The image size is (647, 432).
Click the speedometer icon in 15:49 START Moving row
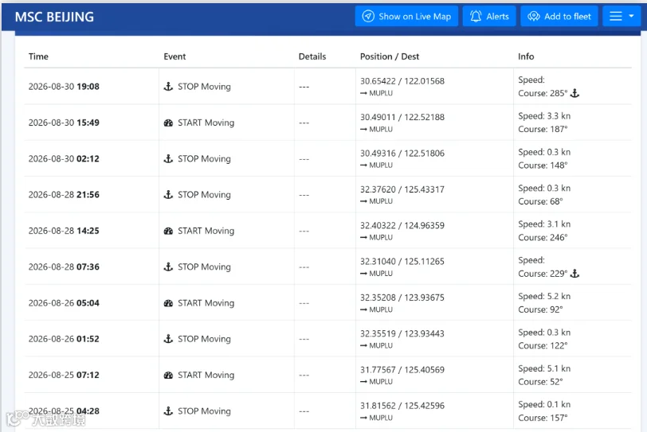tap(168, 123)
